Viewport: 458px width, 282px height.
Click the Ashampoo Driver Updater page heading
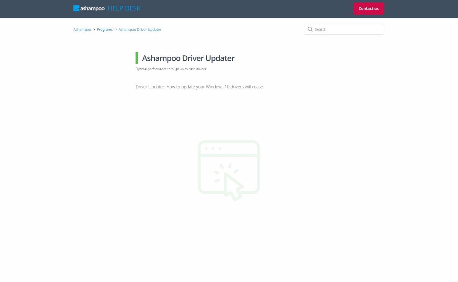coord(188,58)
